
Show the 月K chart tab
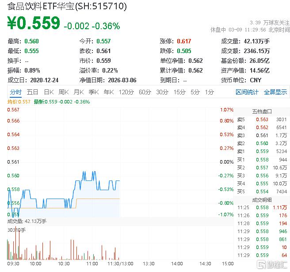79,92
